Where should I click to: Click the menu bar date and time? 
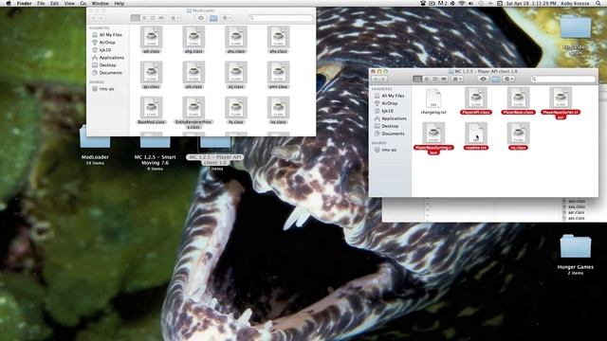tap(530, 3)
